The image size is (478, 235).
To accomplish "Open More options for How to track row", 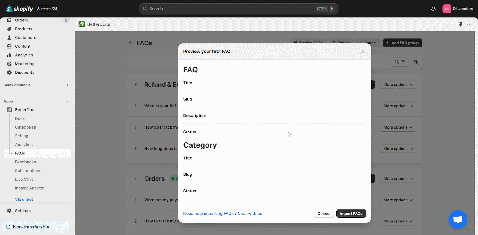I will click(398, 221).
